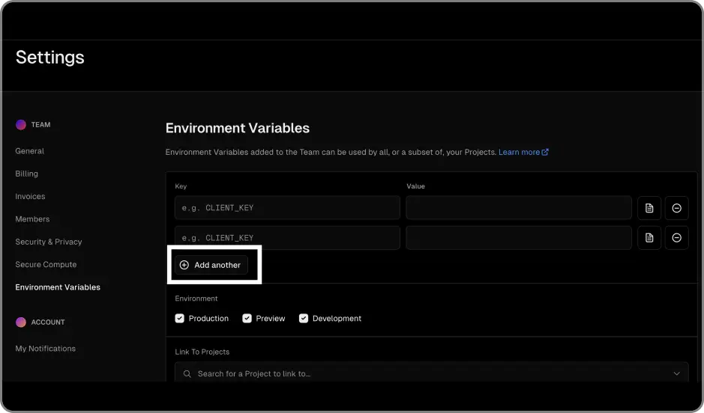
Task: Click the search magnifier icon in Link To Projects
Action: point(187,373)
